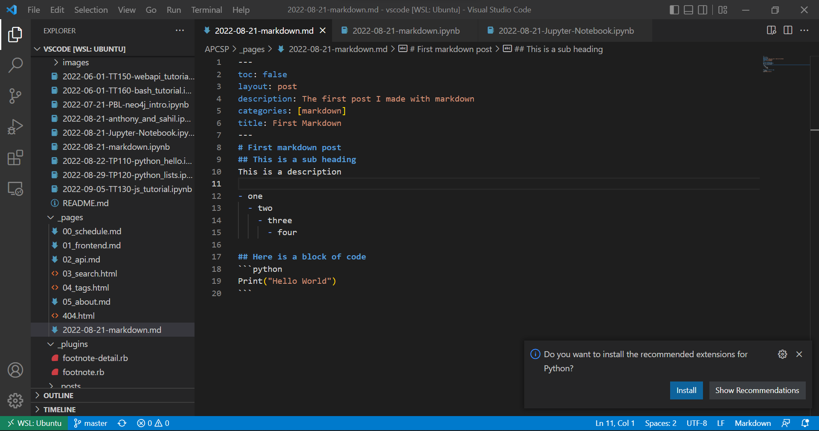Toggle the secondary side bar
819x431 pixels.
point(703,9)
